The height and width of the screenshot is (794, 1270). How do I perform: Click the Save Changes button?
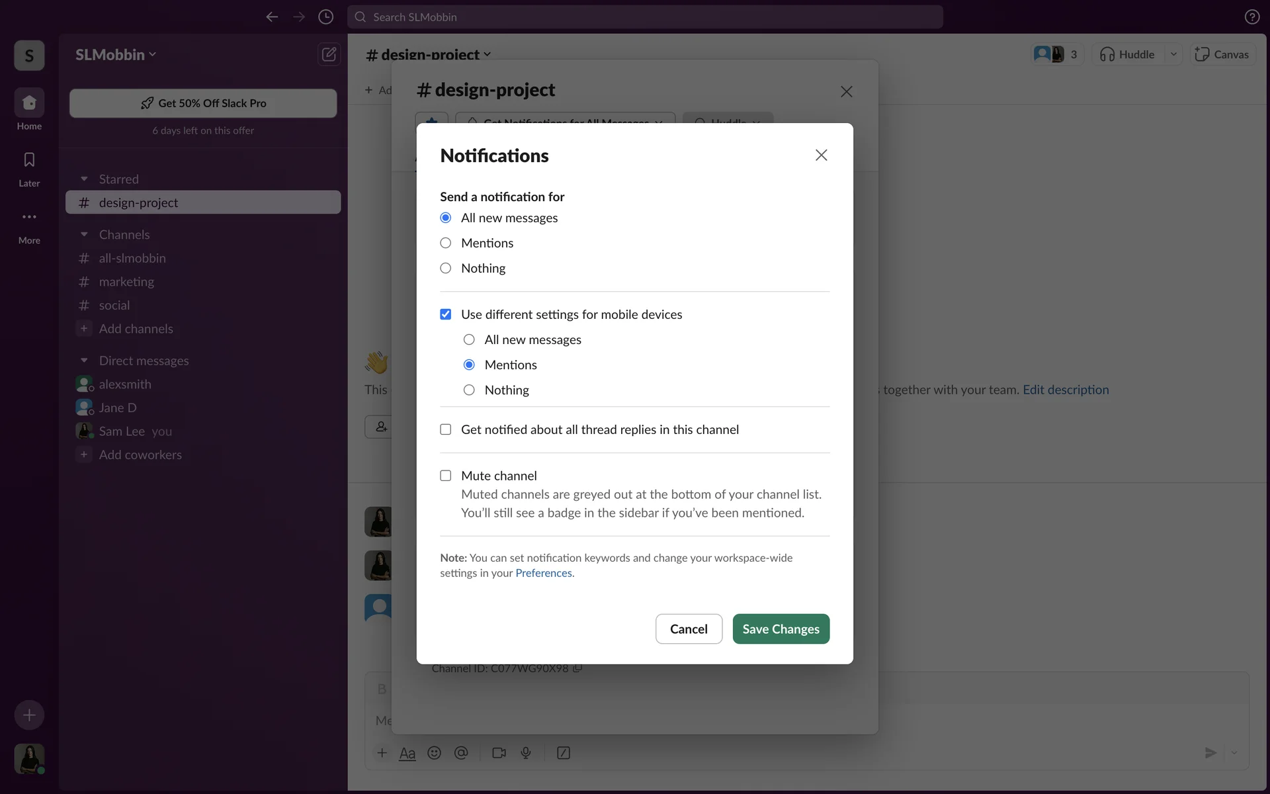pyautogui.click(x=781, y=629)
